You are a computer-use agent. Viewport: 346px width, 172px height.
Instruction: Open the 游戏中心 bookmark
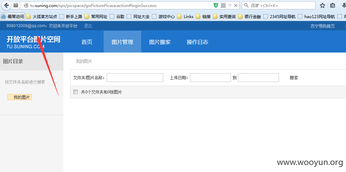pyautogui.click(x=164, y=16)
